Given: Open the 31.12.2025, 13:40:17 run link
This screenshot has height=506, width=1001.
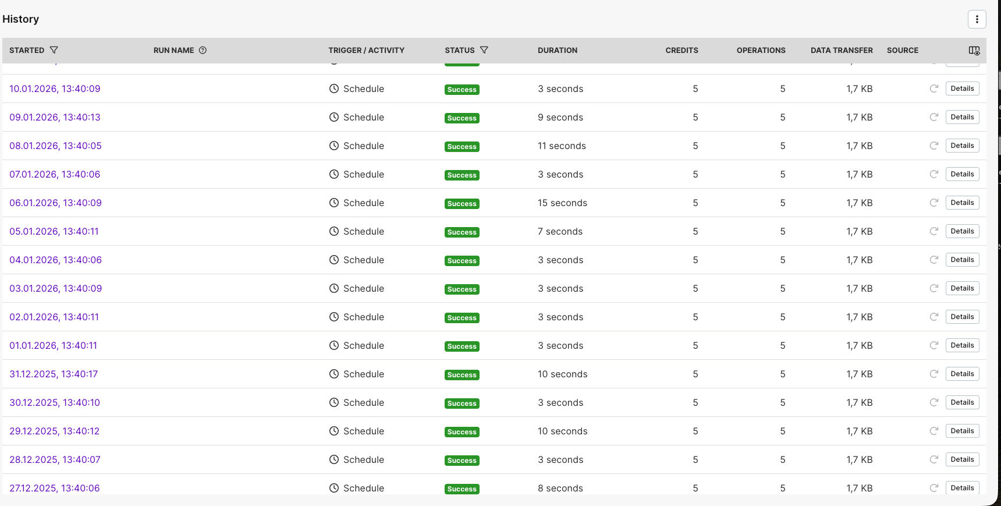Looking at the screenshot, I should pos(54,374).
